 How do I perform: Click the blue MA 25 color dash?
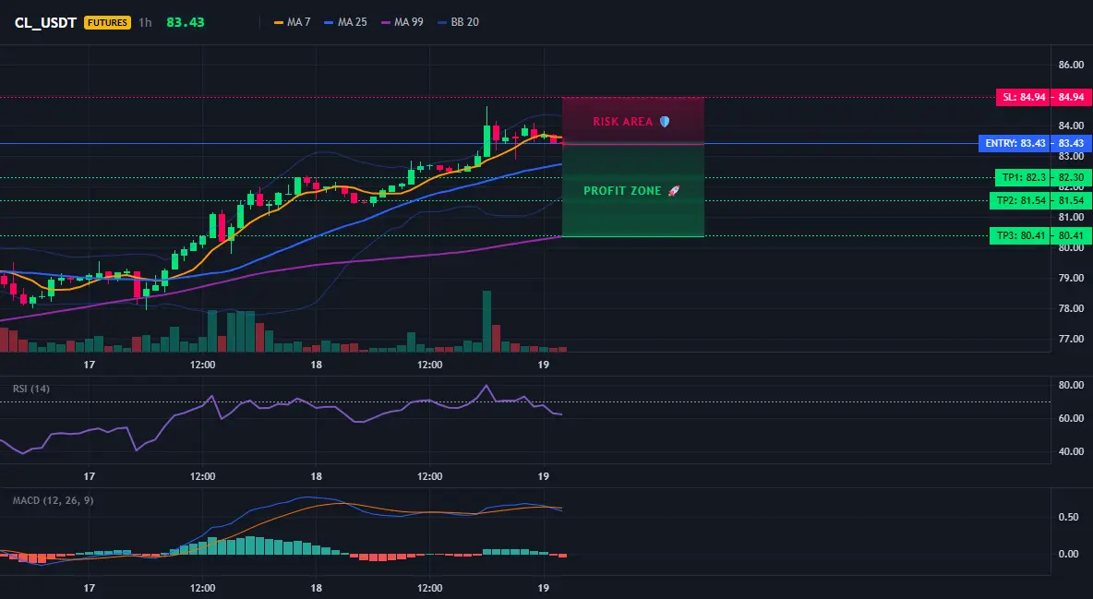tap(329, 22)
